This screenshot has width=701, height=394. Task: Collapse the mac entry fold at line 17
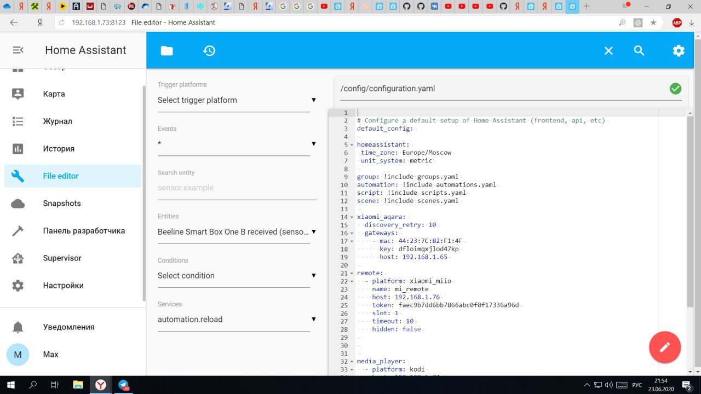pos(352,241)
